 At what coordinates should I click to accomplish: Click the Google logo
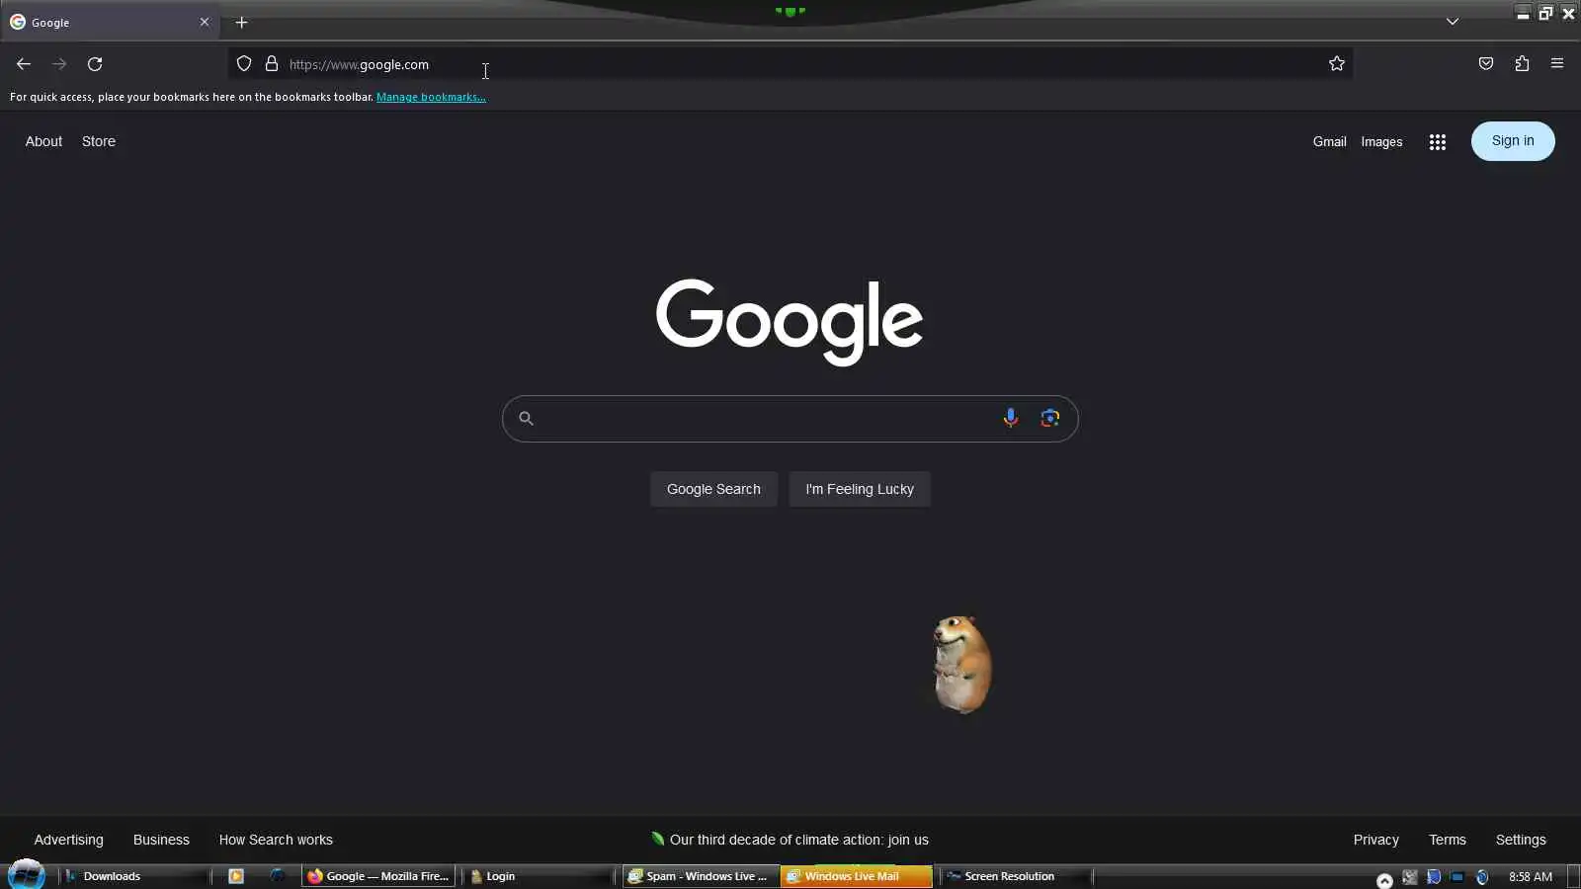click(x=790, y=321)
